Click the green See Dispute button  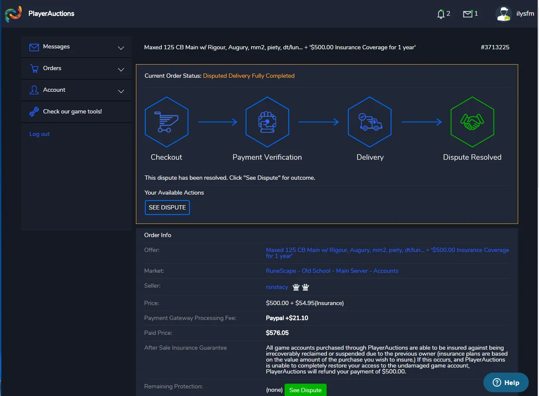305,390
